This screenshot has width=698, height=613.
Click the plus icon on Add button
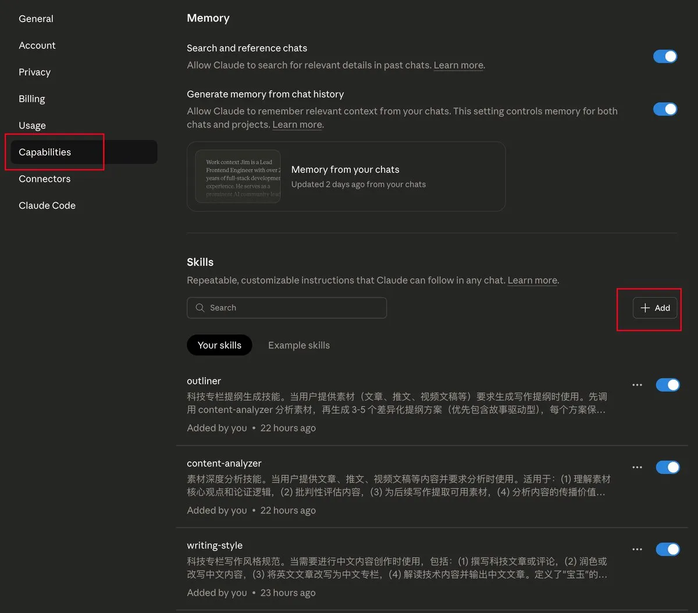pos(645,308)
